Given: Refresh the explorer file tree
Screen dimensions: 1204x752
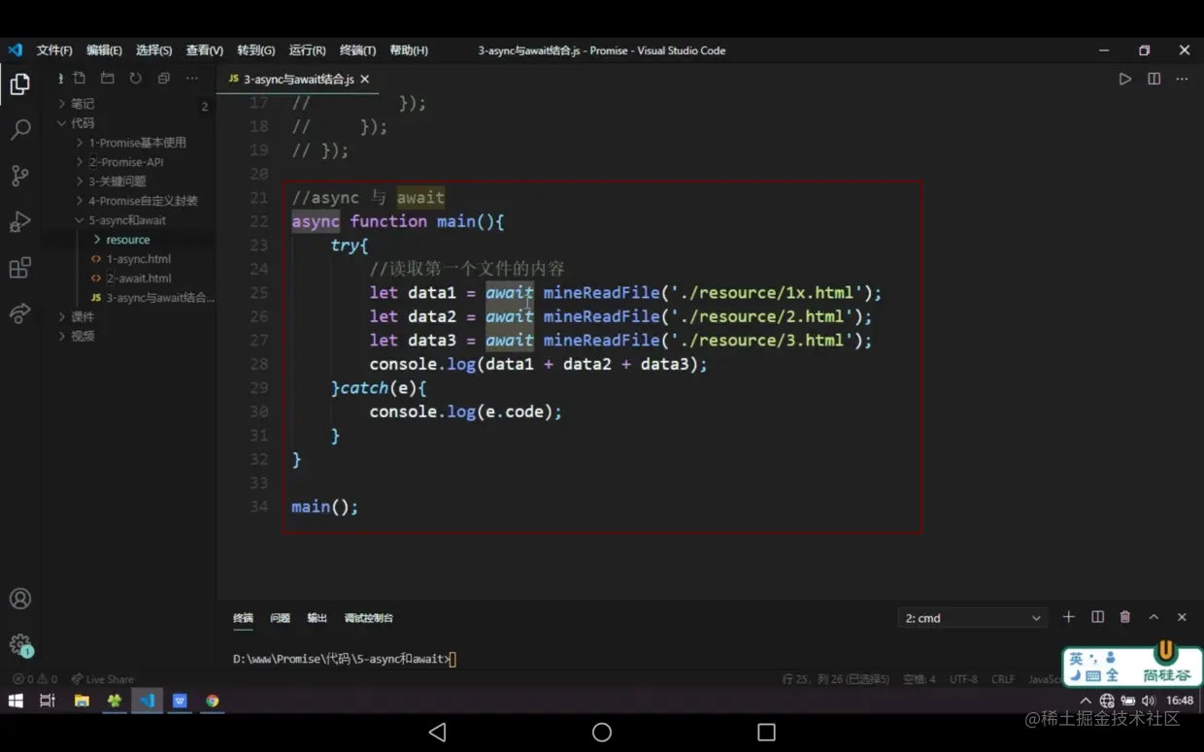Looking at the screenshot, I should (x=136, y=79).
